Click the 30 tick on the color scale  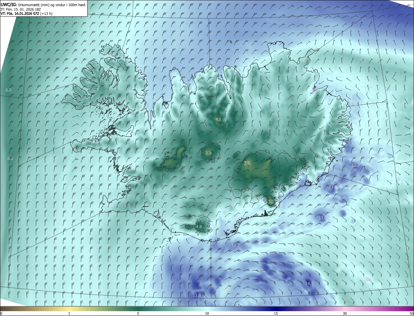coord(345,313)
